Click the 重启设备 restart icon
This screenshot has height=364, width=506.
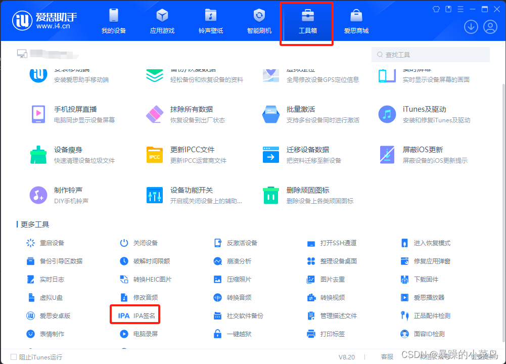tap(30, 243)
